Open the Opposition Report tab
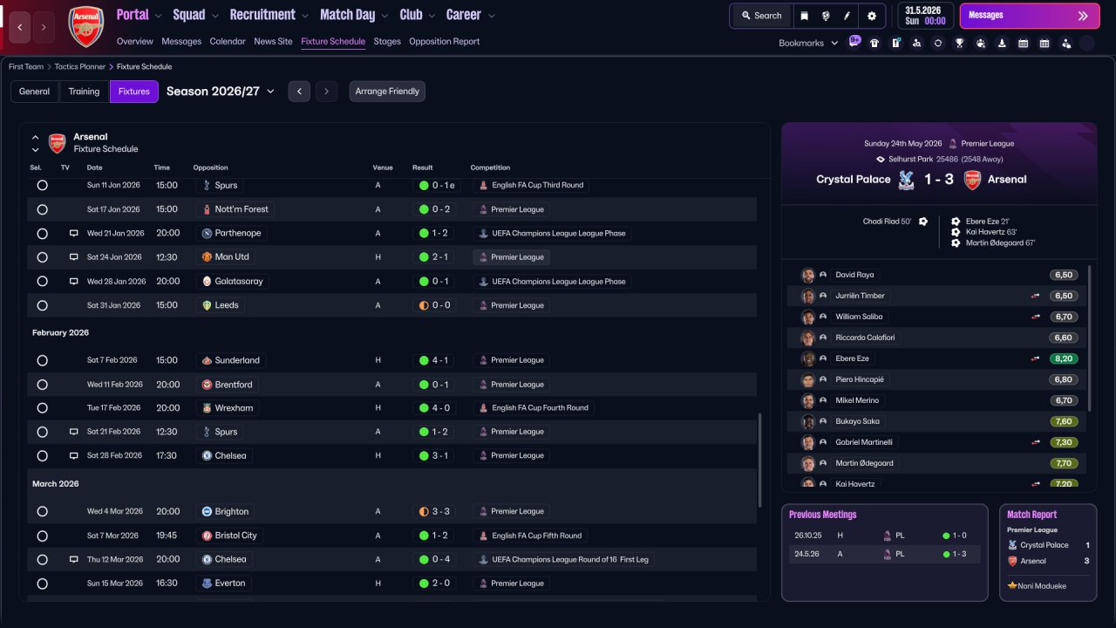The image size is (1116, 628). click(x=444, y=41)
